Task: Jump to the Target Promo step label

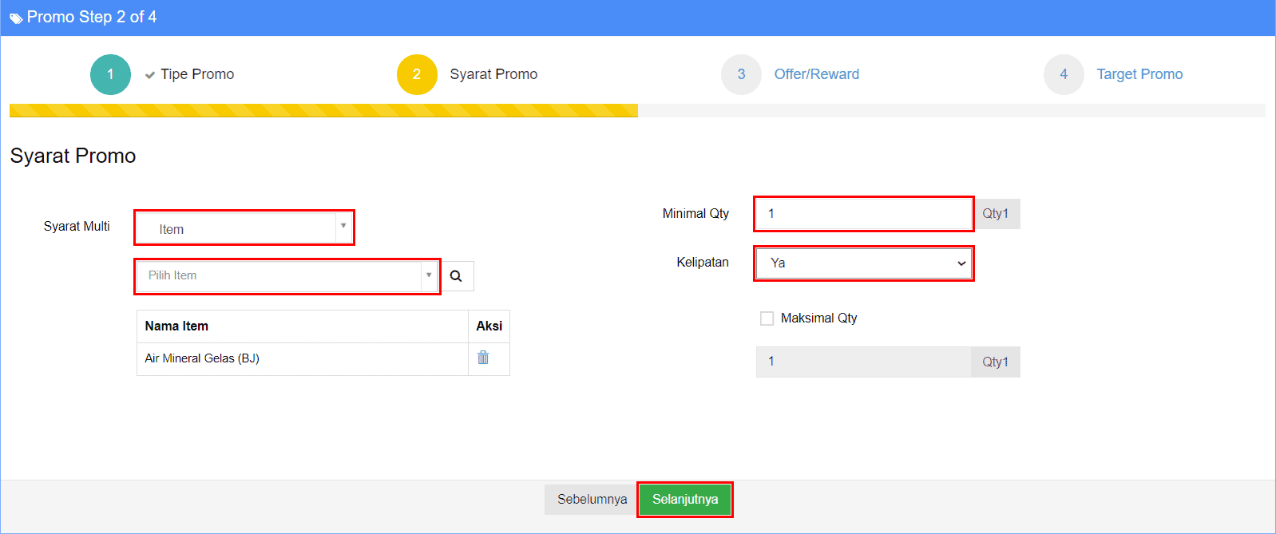Action: (1139, 74)
